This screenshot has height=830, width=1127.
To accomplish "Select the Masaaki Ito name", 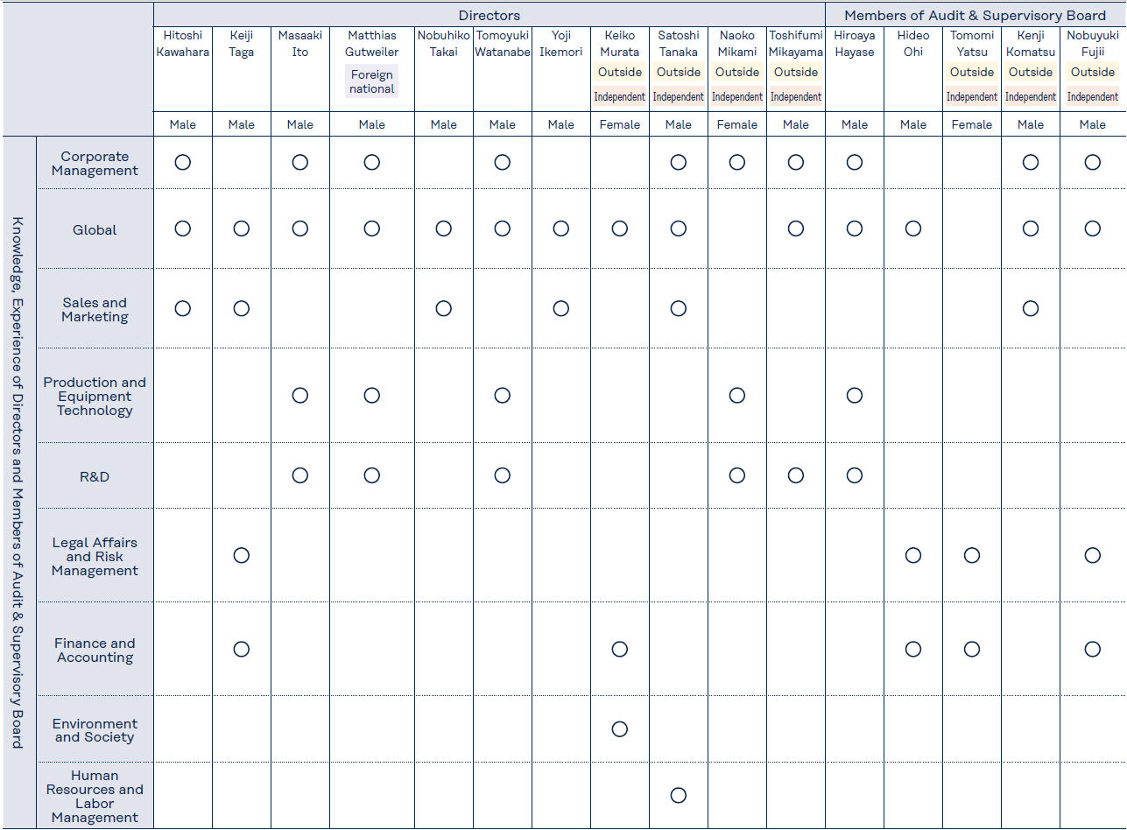I will [300, 44].
